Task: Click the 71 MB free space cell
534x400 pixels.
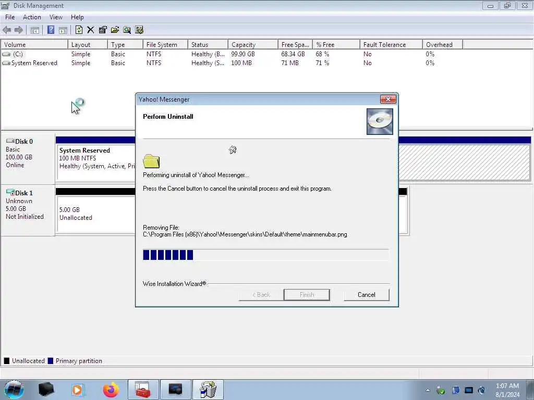Action: tap(290, 63)
